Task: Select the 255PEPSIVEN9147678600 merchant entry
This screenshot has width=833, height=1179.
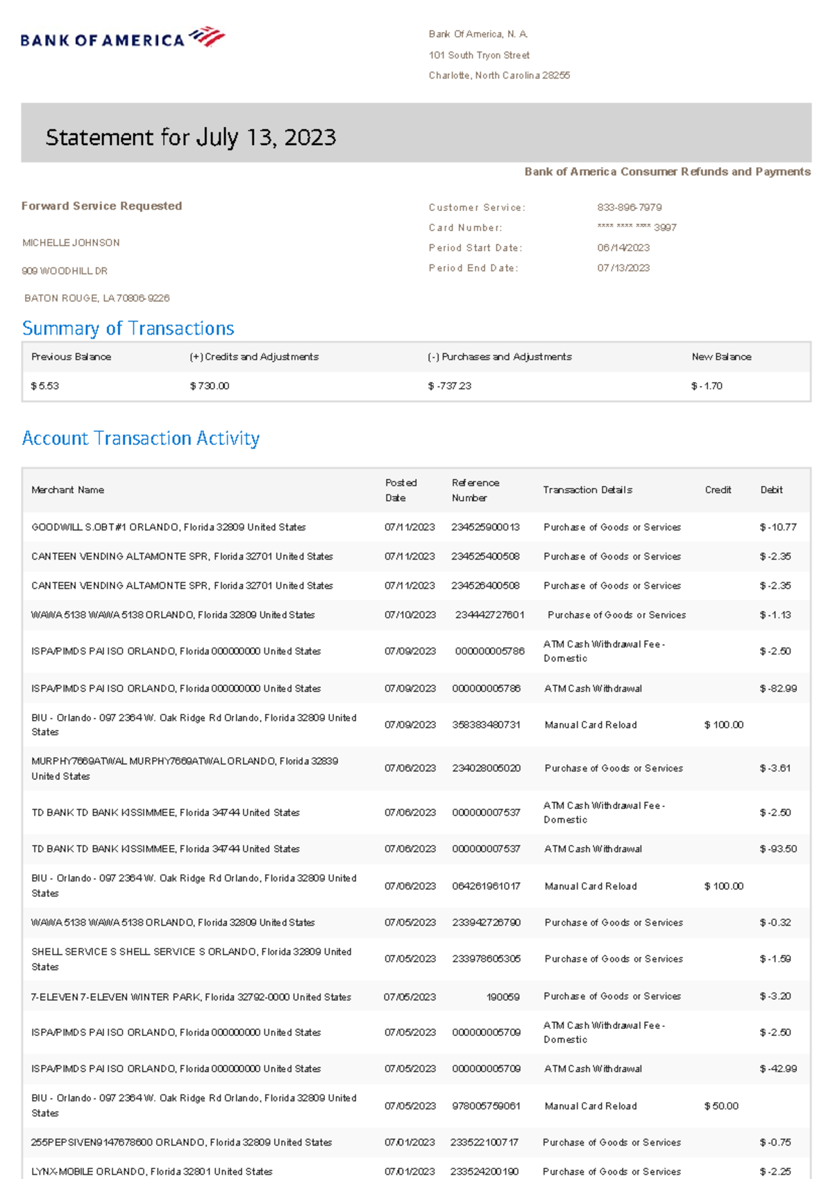Action: (181, 1142)
